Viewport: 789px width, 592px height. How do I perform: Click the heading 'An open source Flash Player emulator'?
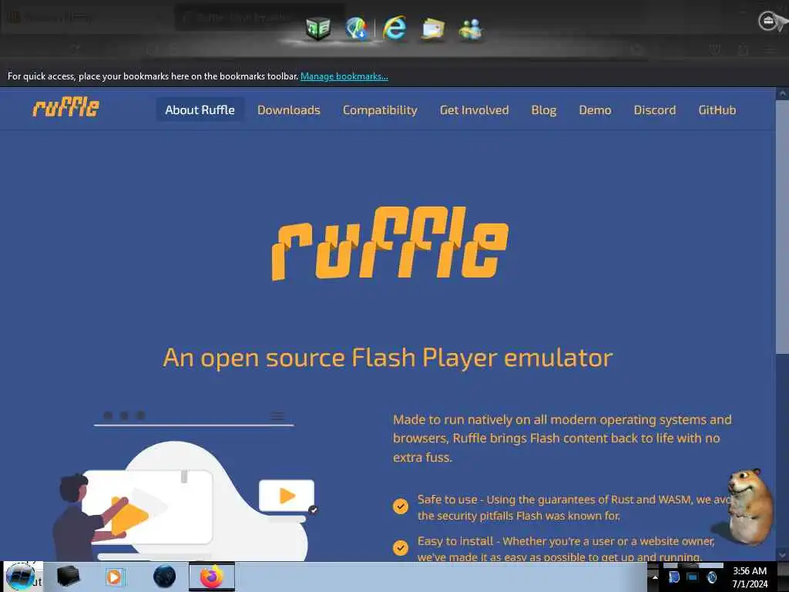pyautogui.click(x=388, y=358)
